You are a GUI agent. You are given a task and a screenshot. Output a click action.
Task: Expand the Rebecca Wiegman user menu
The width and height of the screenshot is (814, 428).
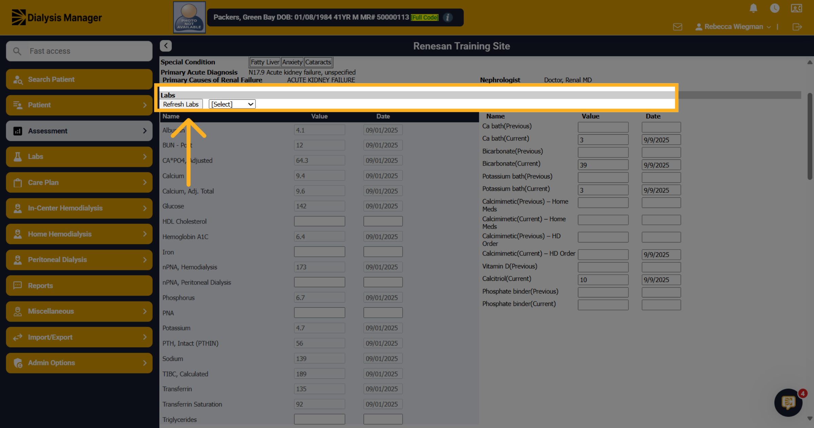pyautogui.click(x=733, y=27)
